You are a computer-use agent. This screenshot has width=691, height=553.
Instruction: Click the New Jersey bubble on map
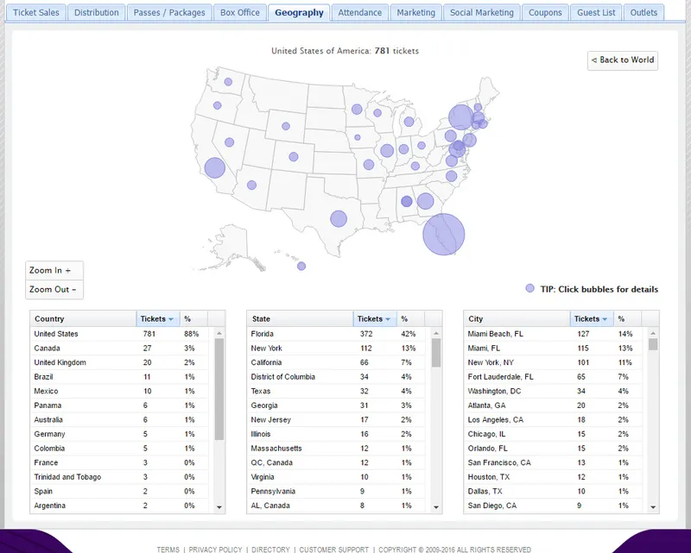click(x=469, y=140)
